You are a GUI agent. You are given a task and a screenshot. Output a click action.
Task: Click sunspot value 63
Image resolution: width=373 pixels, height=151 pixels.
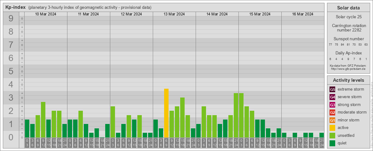pos(366,45)
